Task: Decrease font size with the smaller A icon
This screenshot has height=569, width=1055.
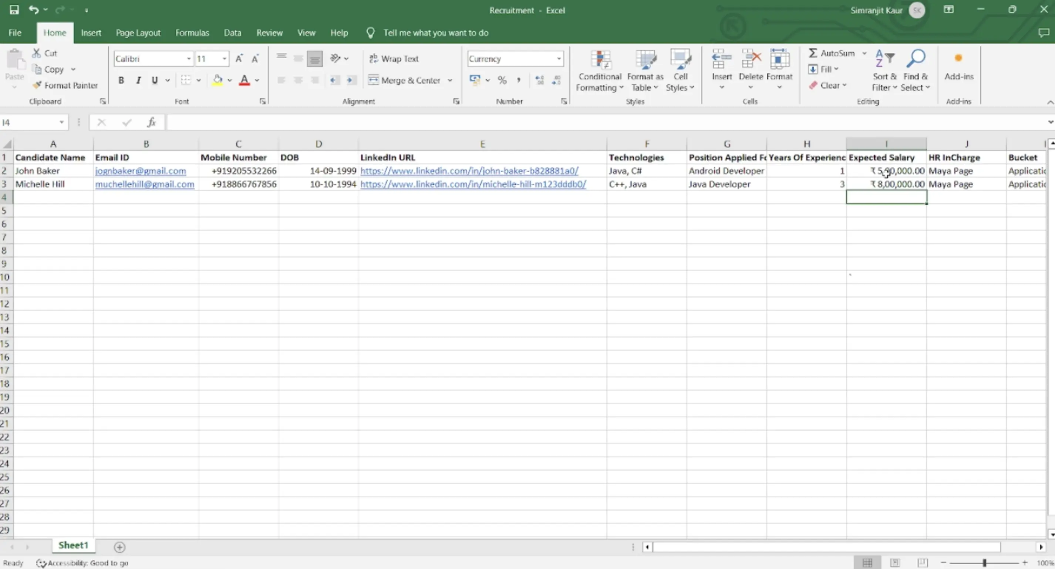Action: [x=255, y=58]
